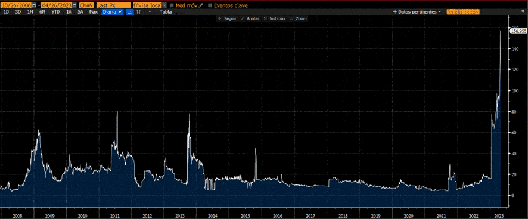This screenshot has height=219, width=528.
Task: Open the end date calendar picker
Action: (x=74, y=5)
